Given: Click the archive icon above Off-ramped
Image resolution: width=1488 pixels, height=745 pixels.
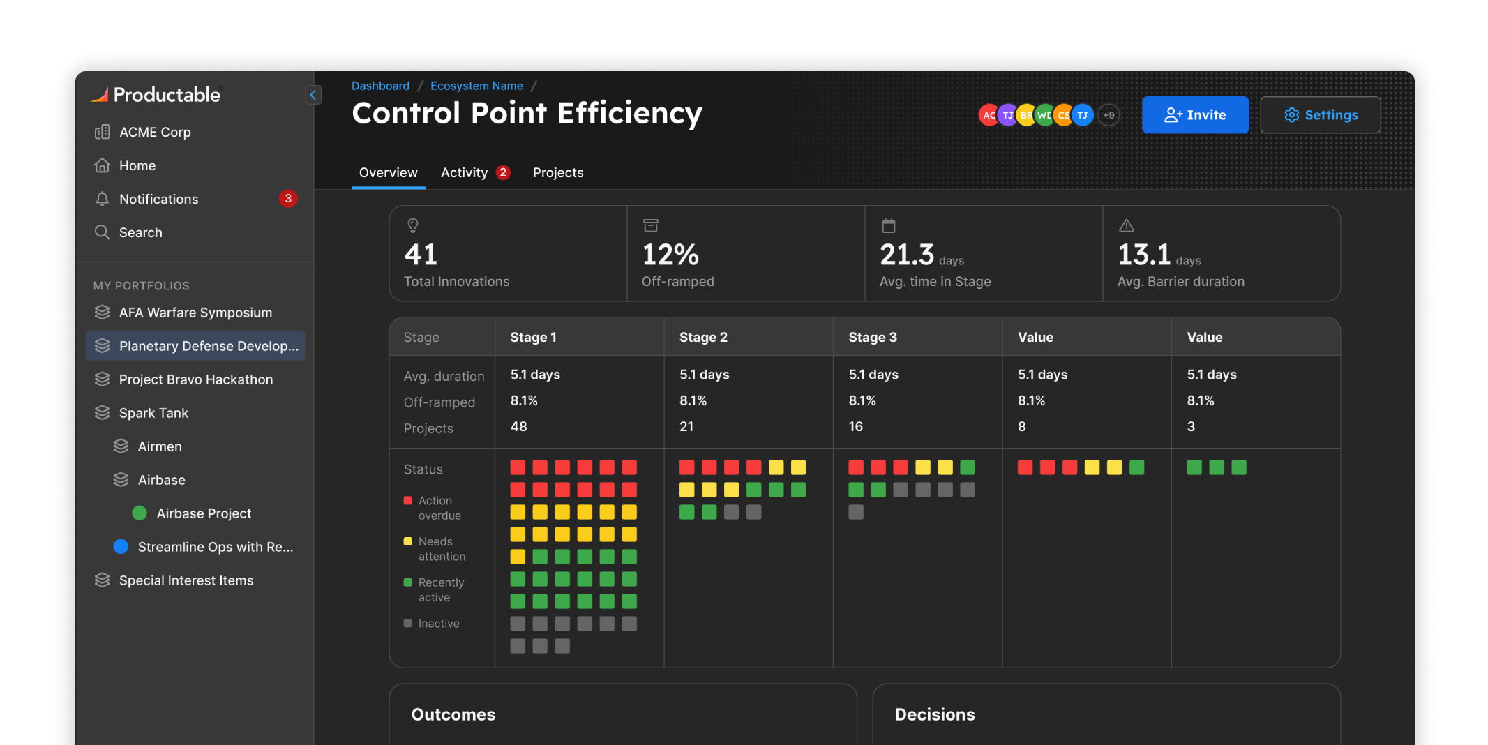Looking at the screenshot, I should click(650, 225).
